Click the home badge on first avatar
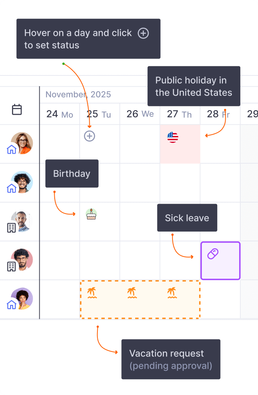The width and height of the screenshot is (258, 395). (12, 149)
